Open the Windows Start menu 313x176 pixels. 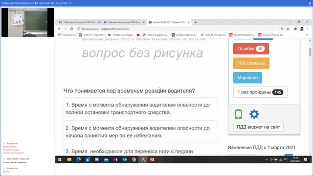[60, 160]
